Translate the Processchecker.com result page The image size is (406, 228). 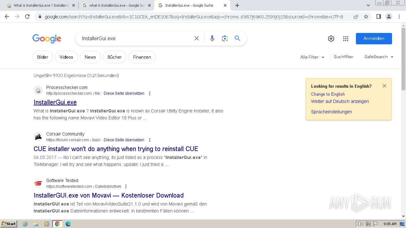click(124, 93)
